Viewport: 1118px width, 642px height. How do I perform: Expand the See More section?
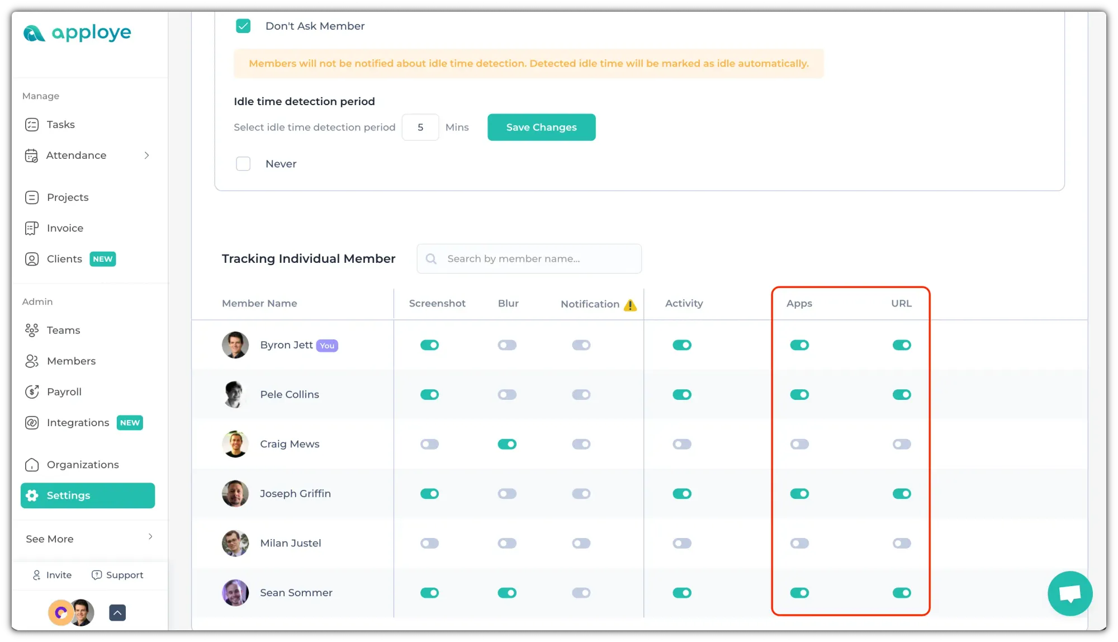tap(150, 537)
